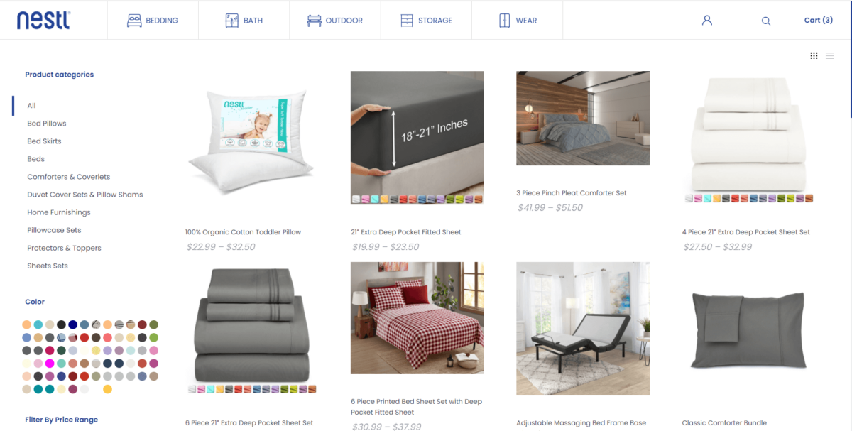The height and width of the screenshot is (431, 852).
Task: Click the Outdoor bench icon
Action: click(314, 21)
